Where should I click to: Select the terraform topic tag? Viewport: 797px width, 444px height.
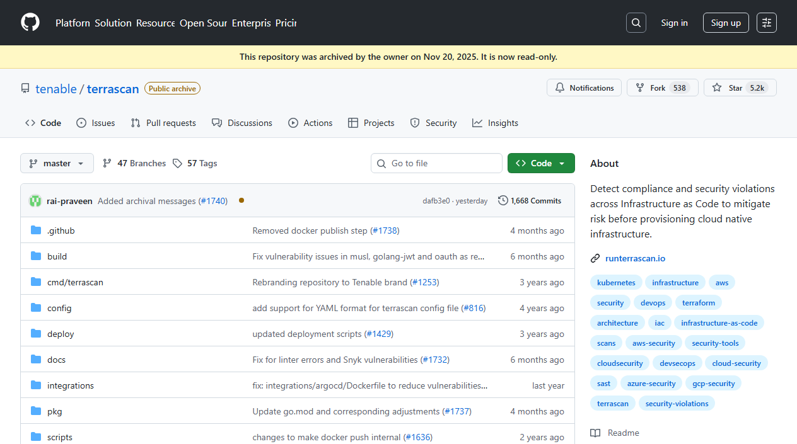point(699,303)
